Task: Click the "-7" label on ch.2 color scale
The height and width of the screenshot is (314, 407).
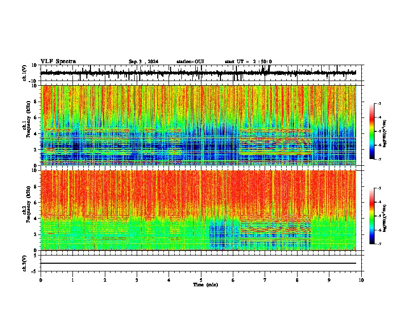Action: [x=379, y=244]
